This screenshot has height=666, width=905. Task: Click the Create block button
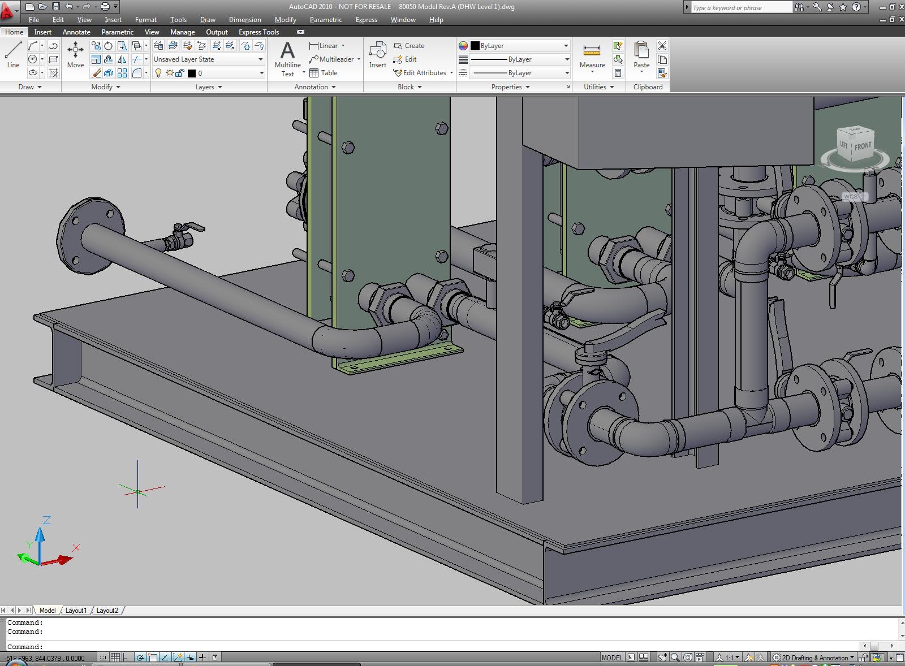tap(409, 46)
